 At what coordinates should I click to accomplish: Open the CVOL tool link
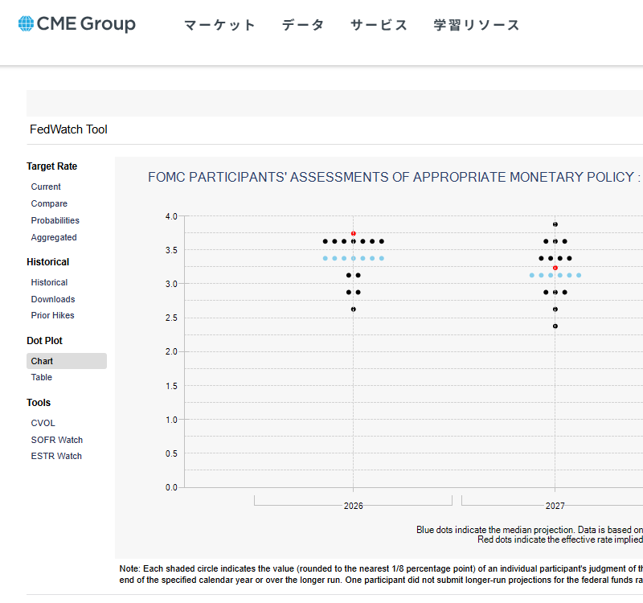43,423
